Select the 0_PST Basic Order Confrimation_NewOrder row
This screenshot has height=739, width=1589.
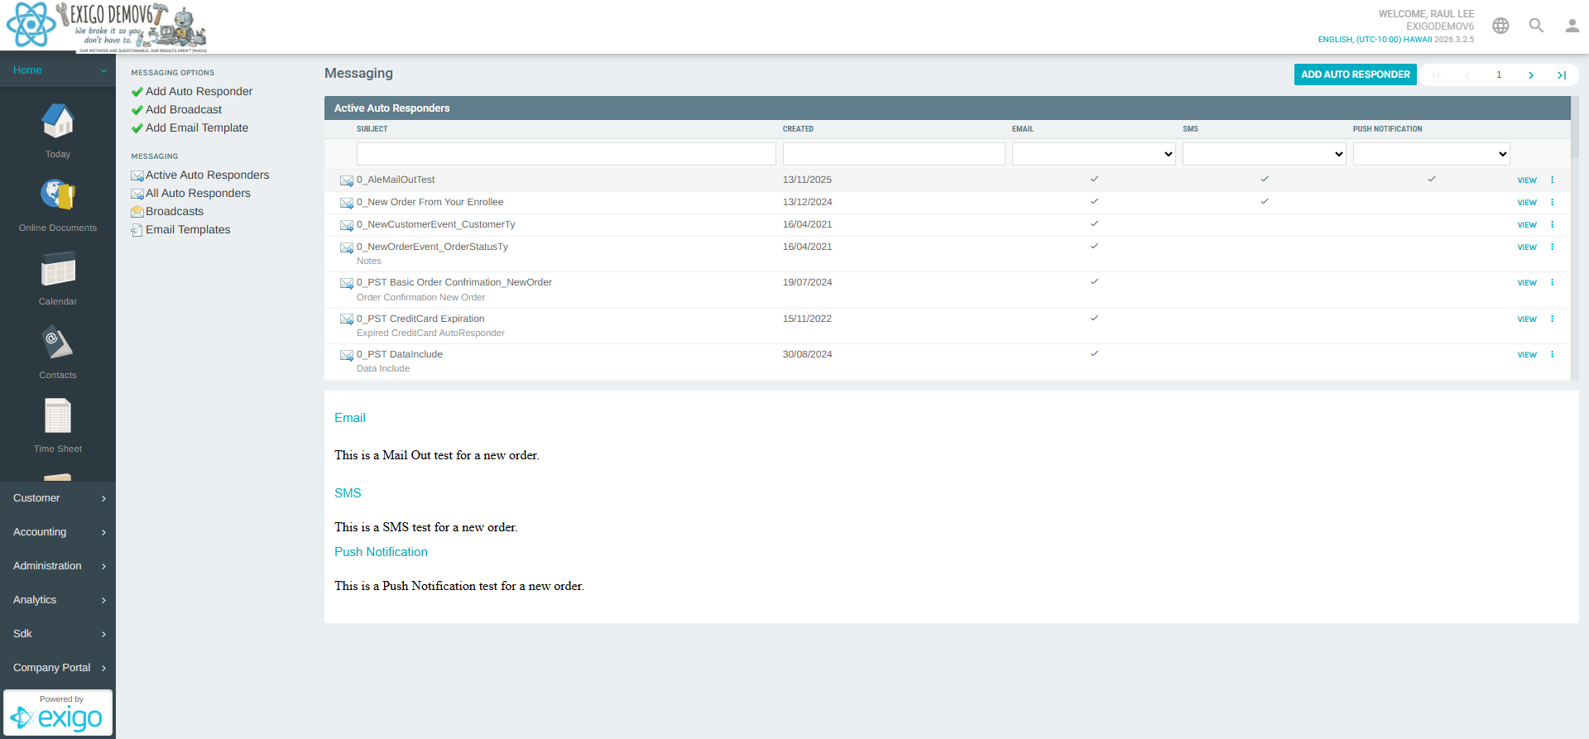tap(948, 290)
